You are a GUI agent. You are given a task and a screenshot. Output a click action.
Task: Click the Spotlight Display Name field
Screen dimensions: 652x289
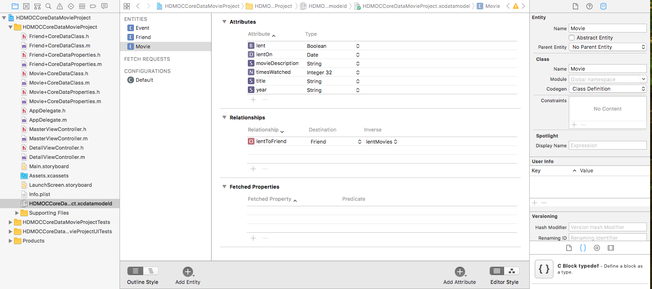[608, 145]
